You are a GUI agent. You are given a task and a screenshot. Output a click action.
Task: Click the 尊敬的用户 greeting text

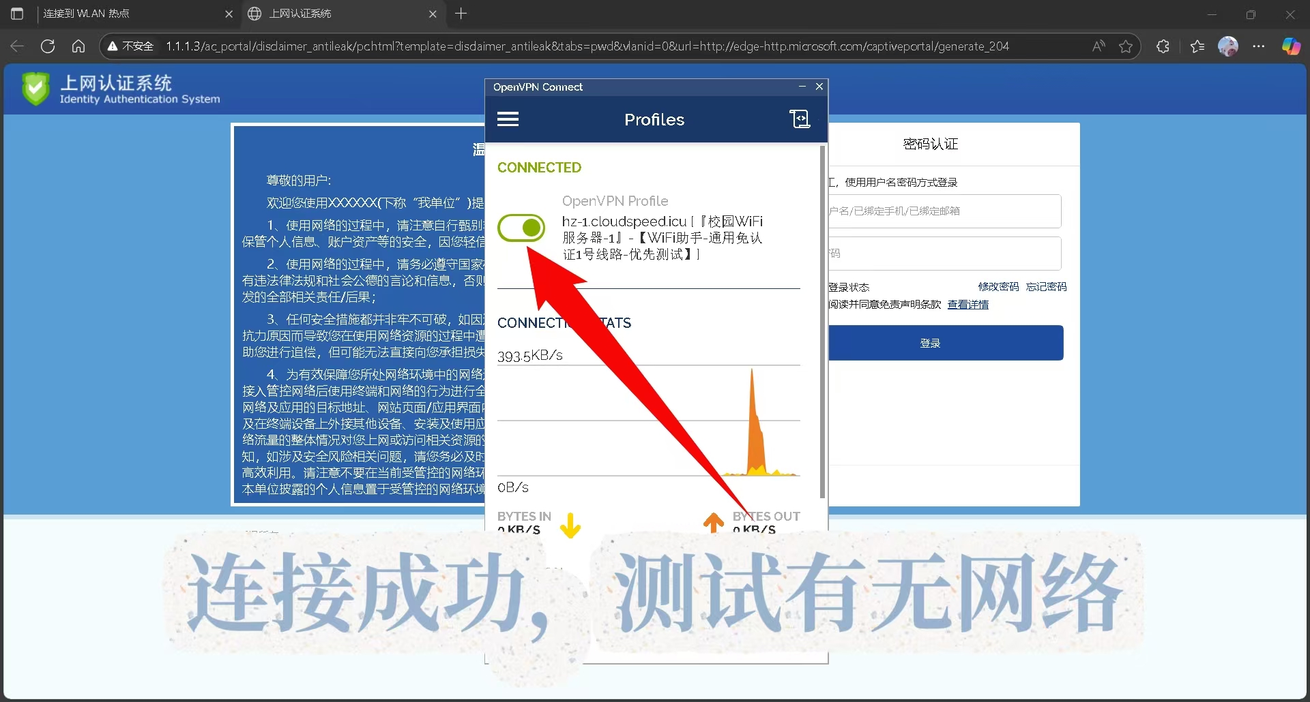point(298,181)
